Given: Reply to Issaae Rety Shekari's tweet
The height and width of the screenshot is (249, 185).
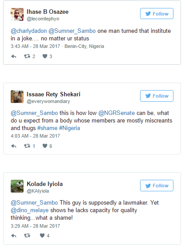Looking at the screenshot, I should (x=14, y=146).
